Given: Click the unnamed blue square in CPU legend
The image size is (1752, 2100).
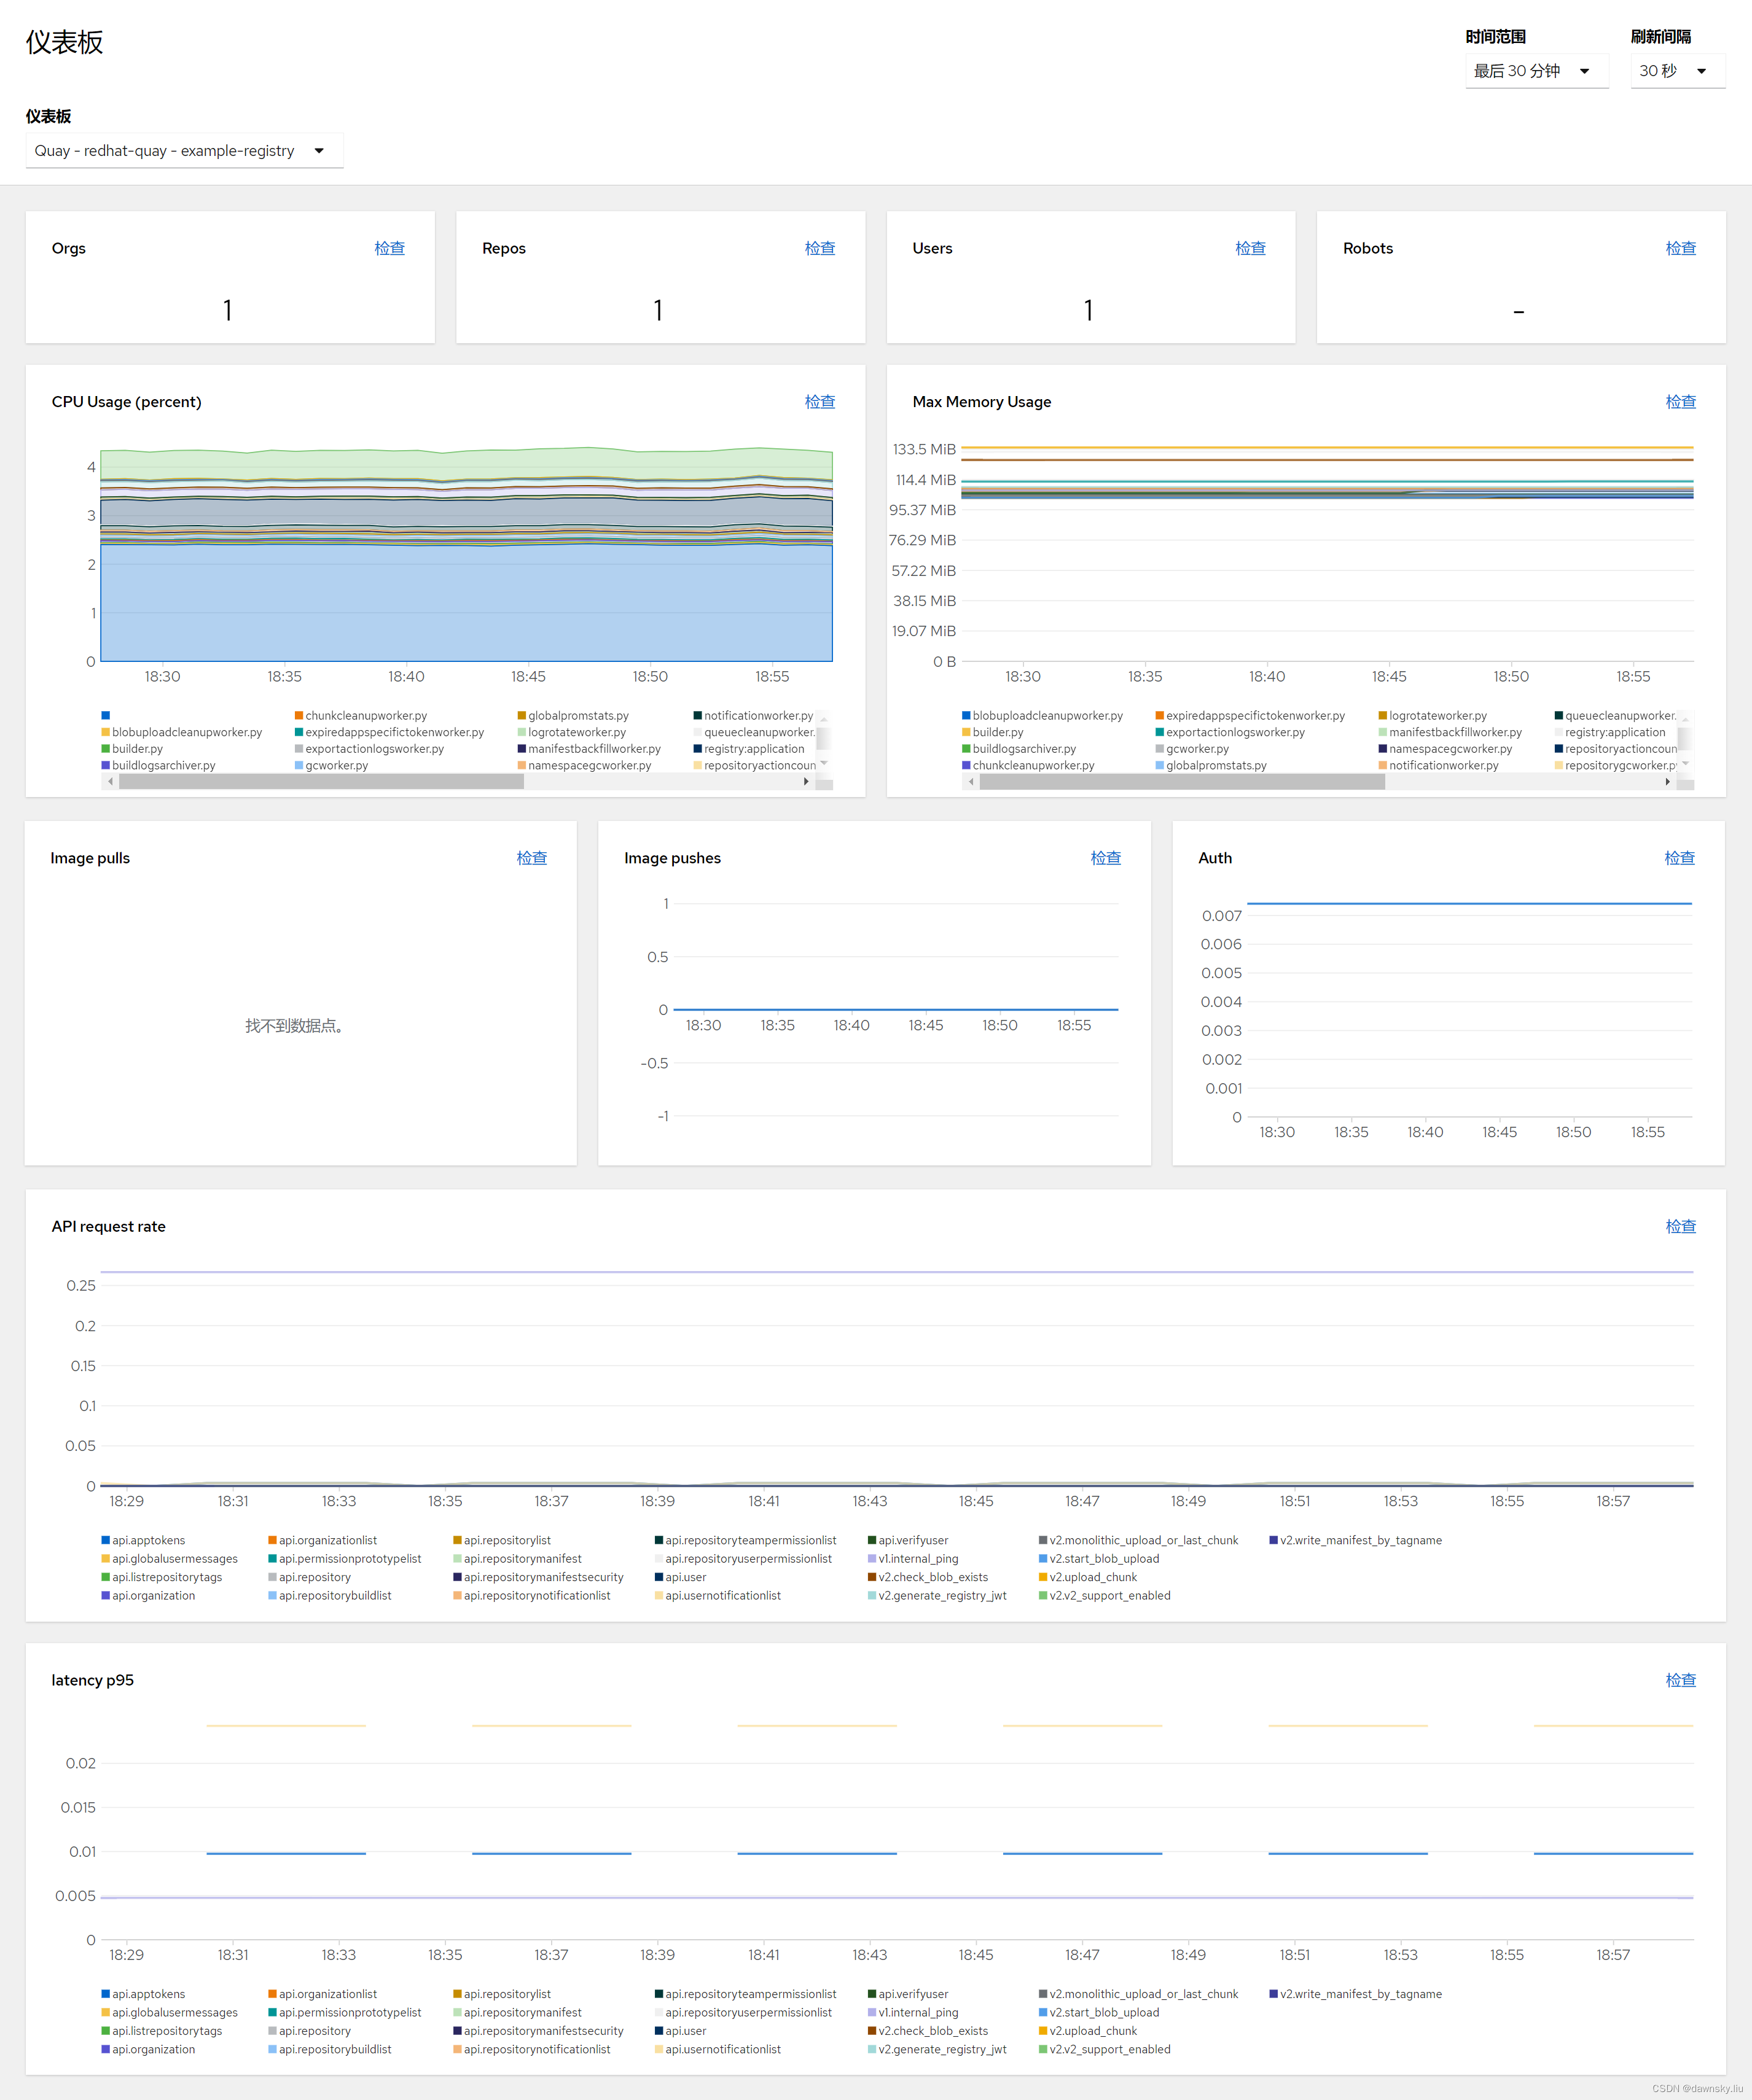Looking at the screenshot, I should (x=105, y=716).
